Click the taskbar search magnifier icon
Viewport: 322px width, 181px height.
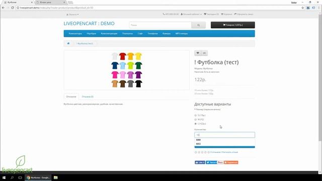pos(12,177)
